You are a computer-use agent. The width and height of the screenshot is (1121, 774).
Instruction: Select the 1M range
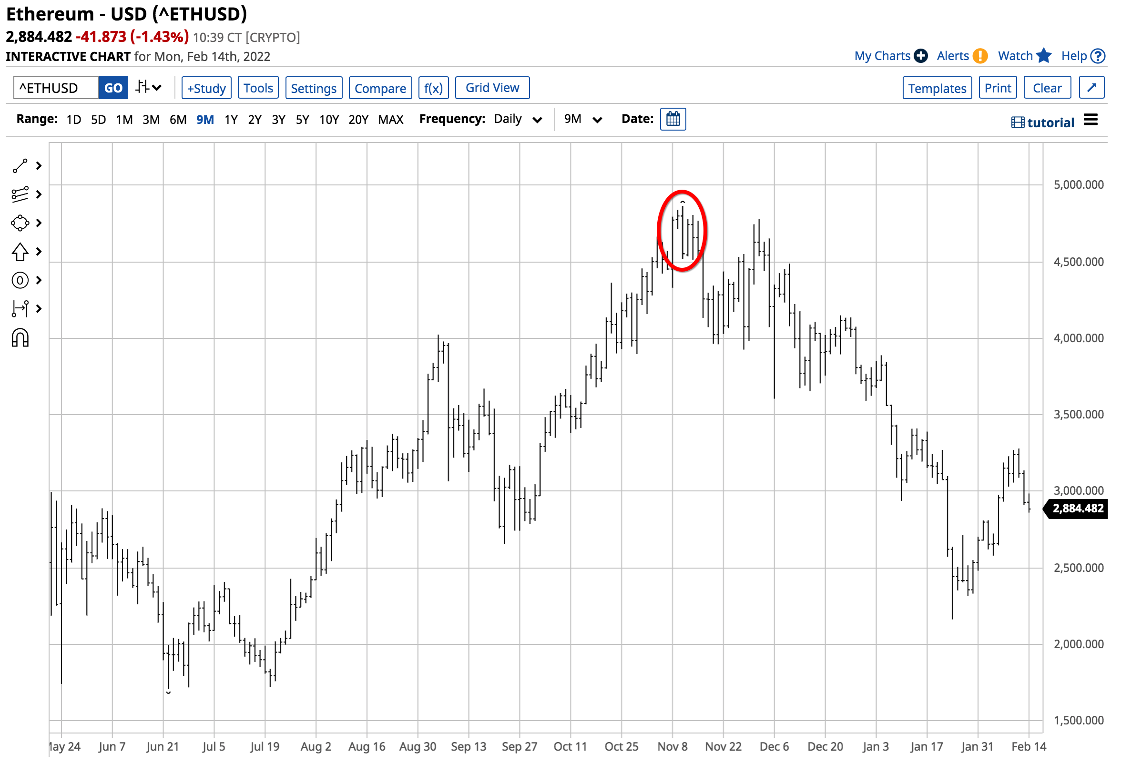point(124,119)
